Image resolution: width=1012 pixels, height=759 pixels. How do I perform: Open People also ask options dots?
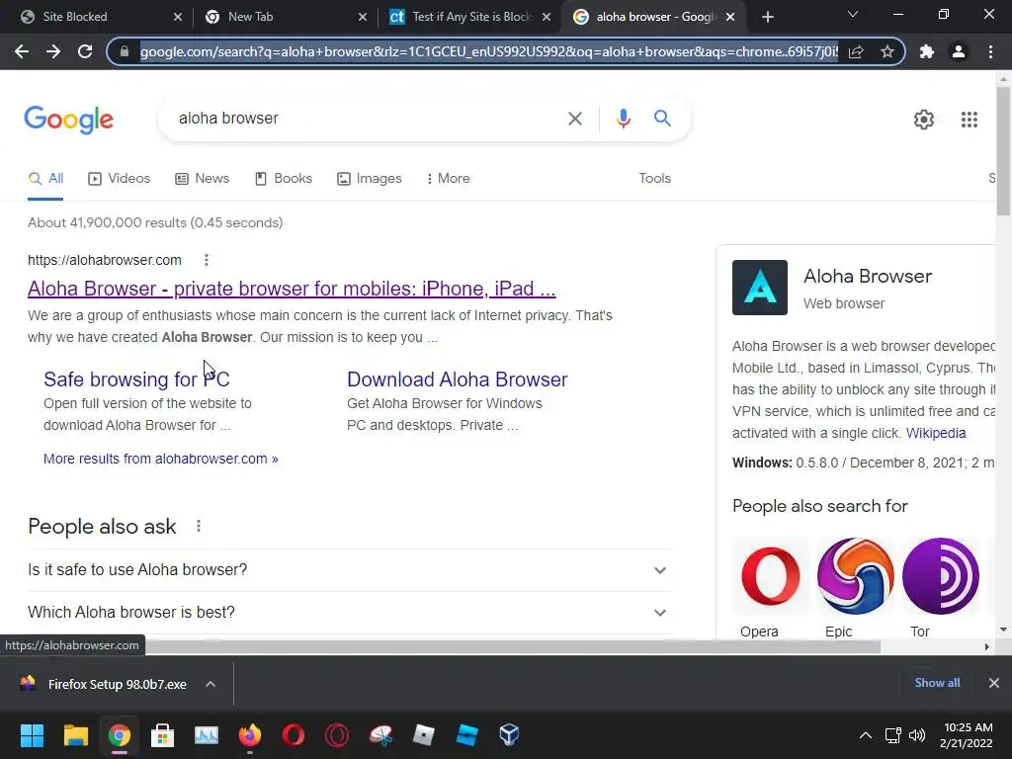coord(199,526)
